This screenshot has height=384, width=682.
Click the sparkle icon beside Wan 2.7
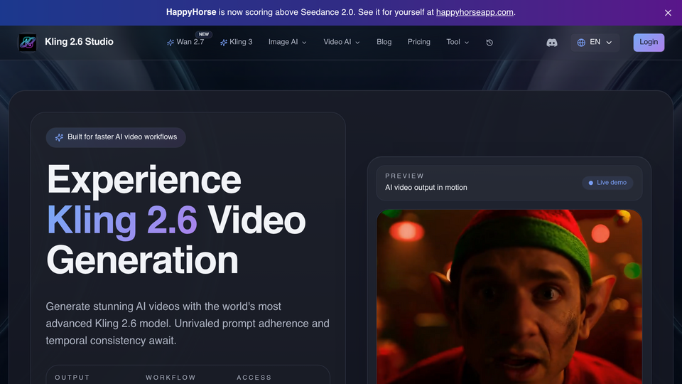point(170,42)
